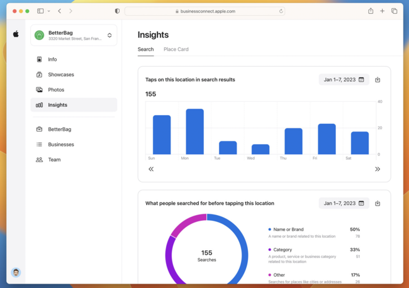Click the Apple logo in sidebar
Screen dimensions: 409x288
[16, 34]
